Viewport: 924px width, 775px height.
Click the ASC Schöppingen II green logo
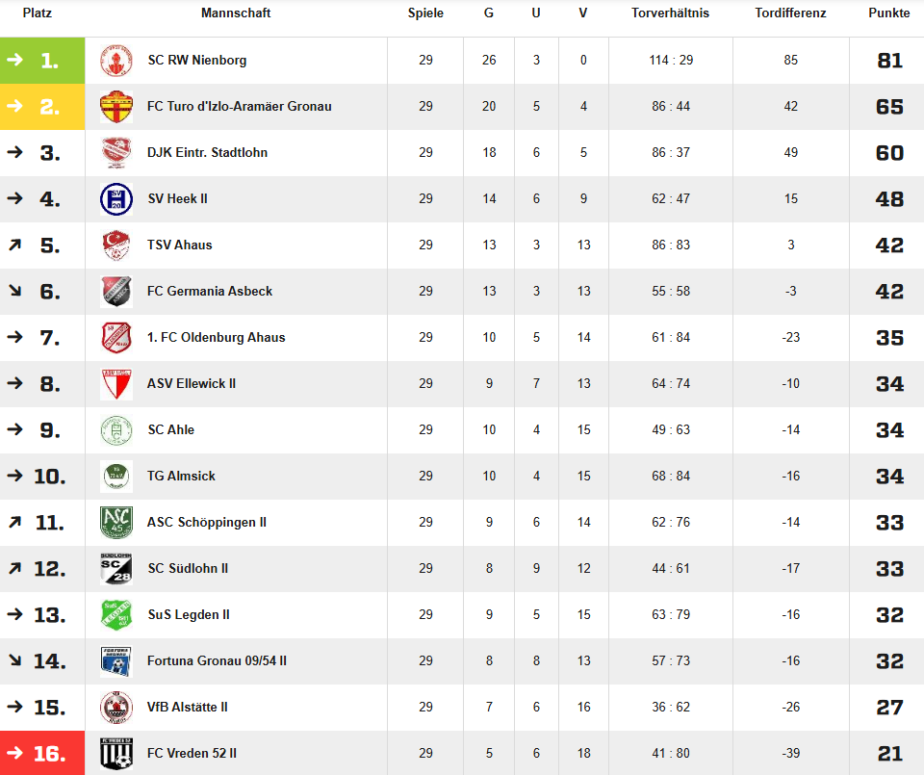coord(116,522)
